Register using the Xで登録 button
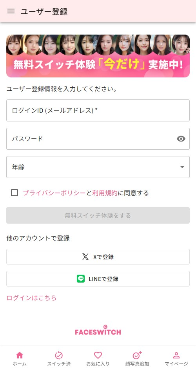 [98, 257]
